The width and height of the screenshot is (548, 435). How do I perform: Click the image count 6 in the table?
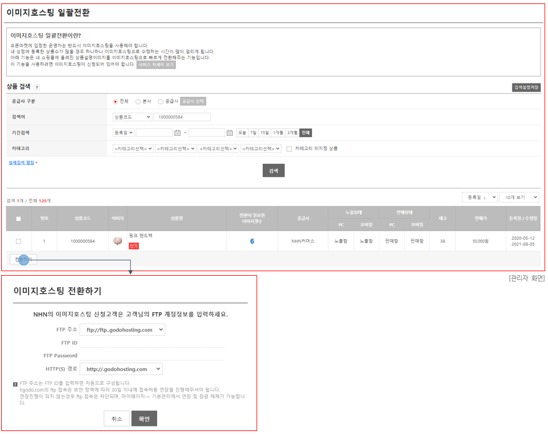[252, 241]
